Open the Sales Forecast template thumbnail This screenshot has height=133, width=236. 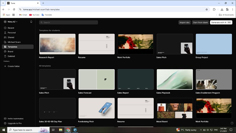96,79
